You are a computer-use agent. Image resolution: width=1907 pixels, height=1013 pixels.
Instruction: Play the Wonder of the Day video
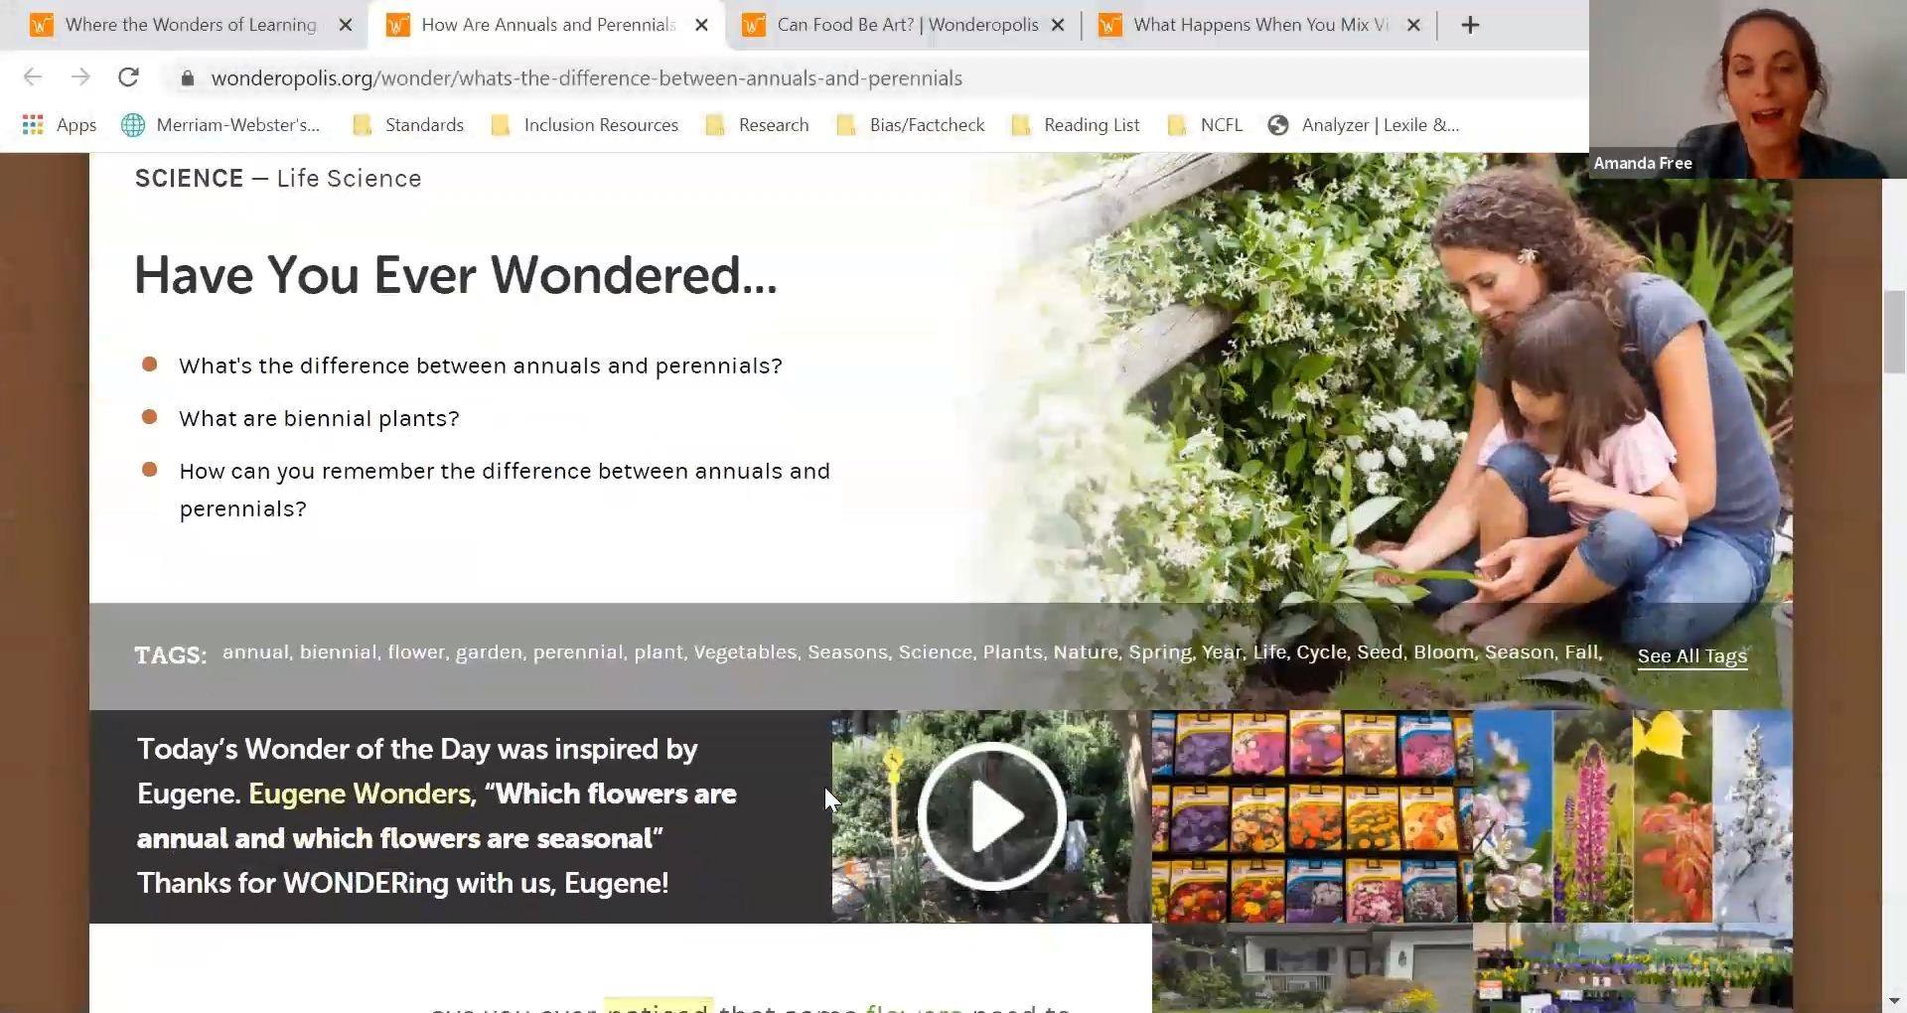tap(991, 816)
